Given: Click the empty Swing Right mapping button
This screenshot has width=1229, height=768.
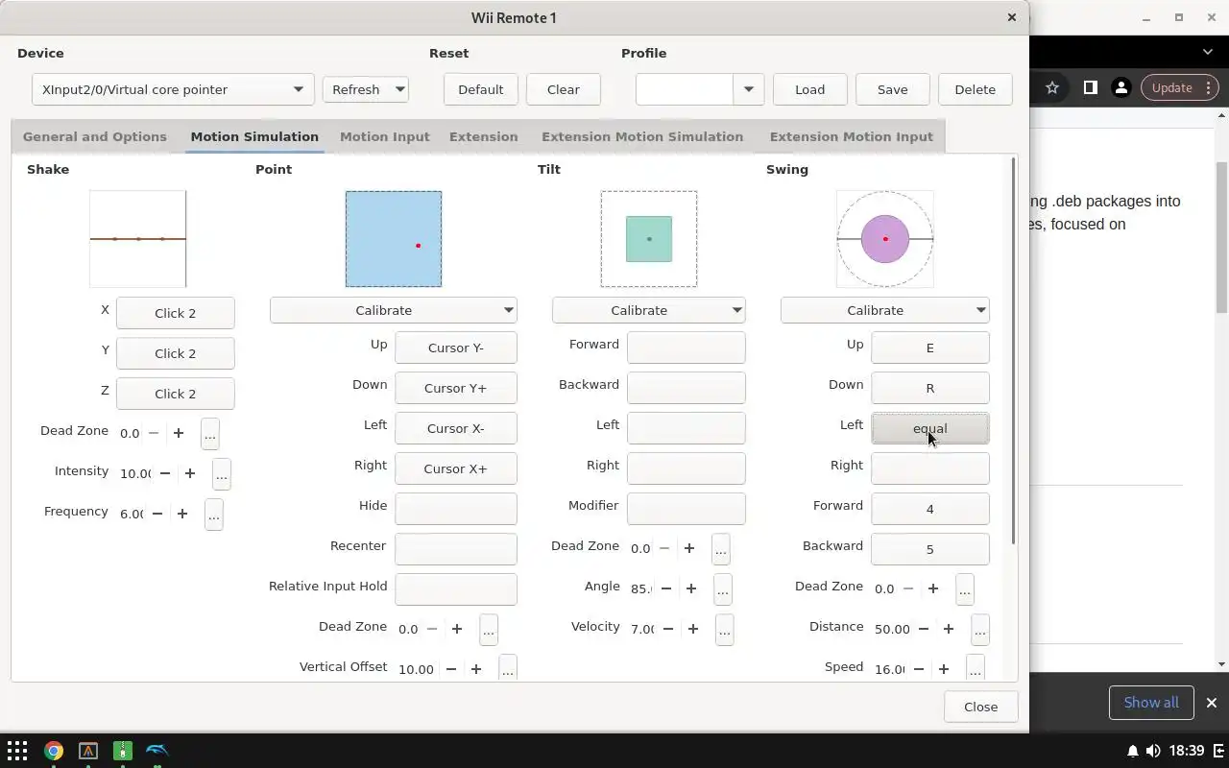Looking at the screenshot, I should 930,468.
